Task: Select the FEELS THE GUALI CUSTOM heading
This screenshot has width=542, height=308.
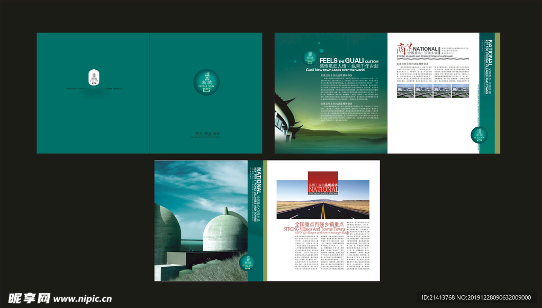Action: point(349,61)
